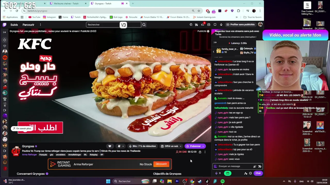Click Arma Reforger game category link

[29, 155]
